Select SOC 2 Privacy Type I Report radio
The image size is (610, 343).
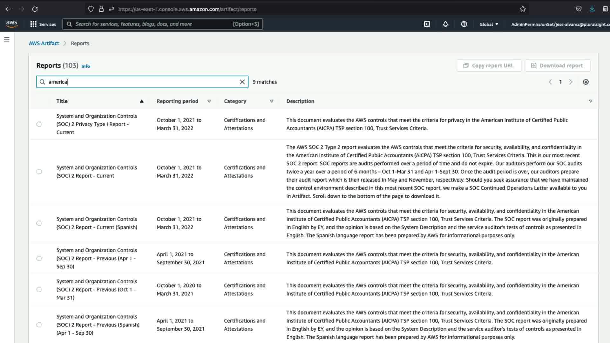click(x=39, y=124)
